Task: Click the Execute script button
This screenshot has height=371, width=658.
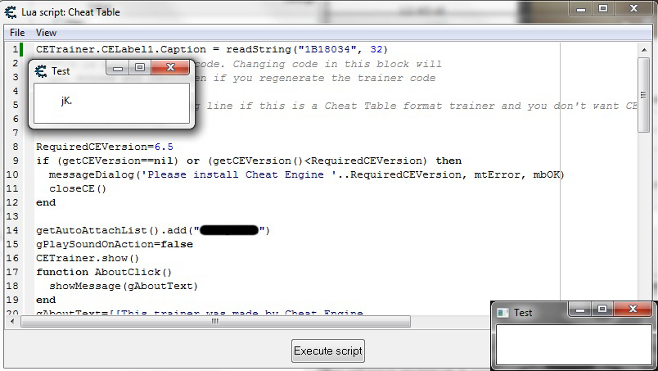Action: (x=327, y=351)
